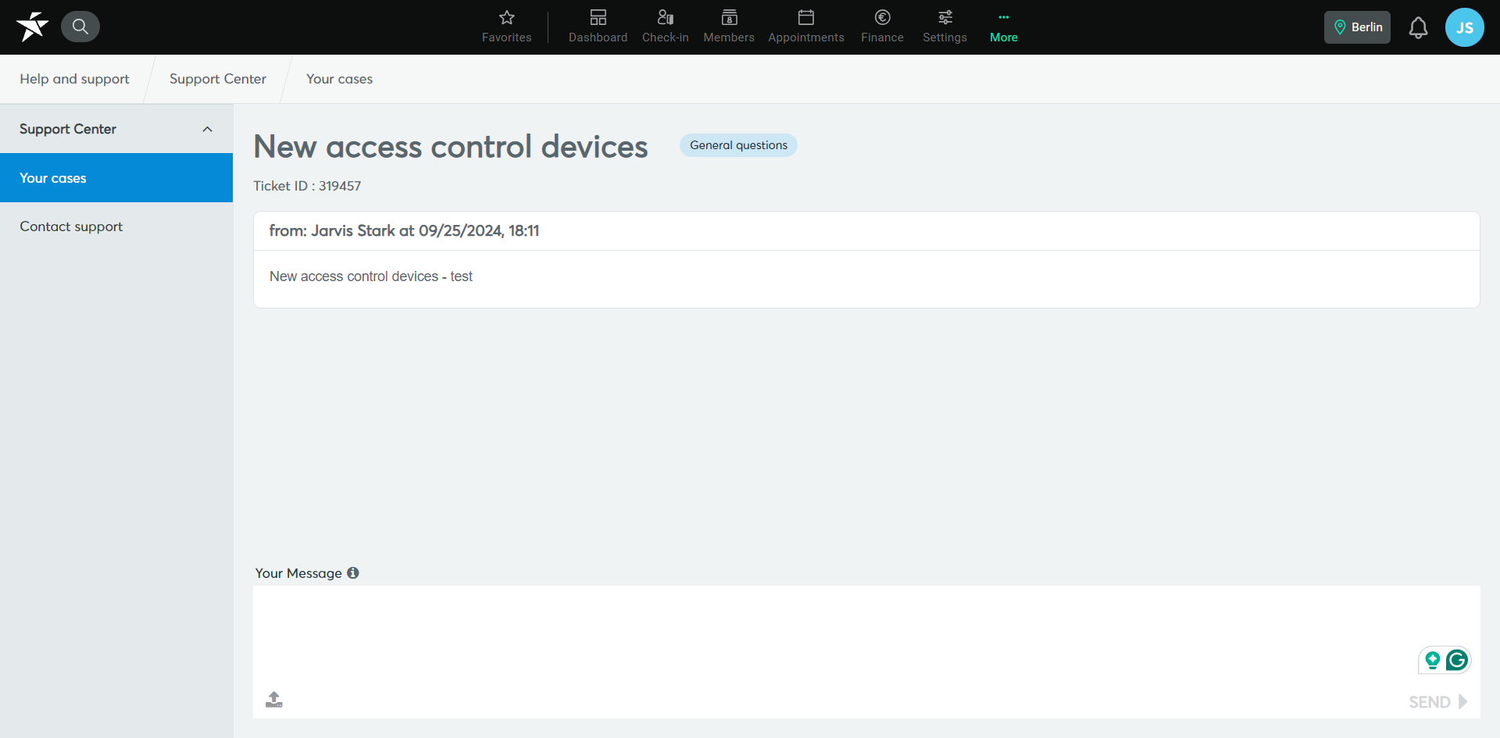Click the upload attachment icon

coord(274,700)
